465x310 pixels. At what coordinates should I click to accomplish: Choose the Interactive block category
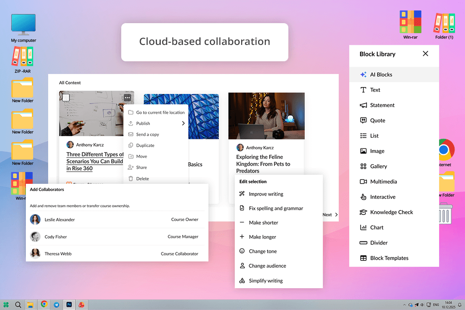pos(394,197)
